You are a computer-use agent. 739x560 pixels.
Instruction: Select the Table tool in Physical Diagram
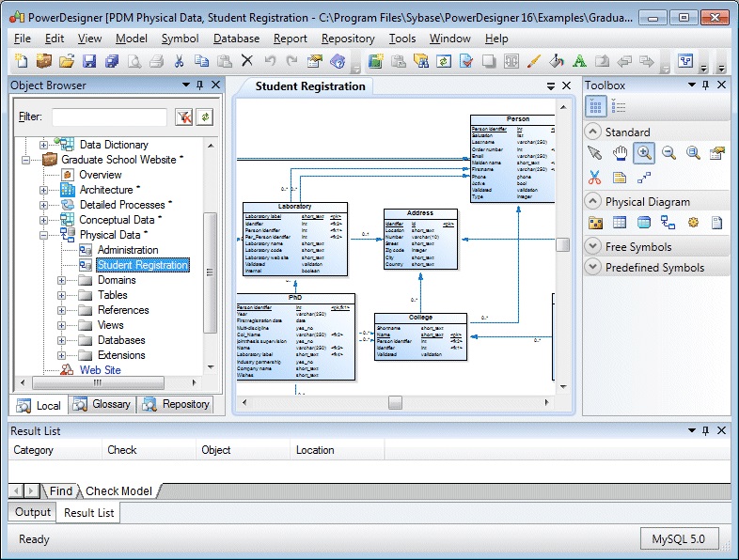pyautogui.click(x=620, y=223)
